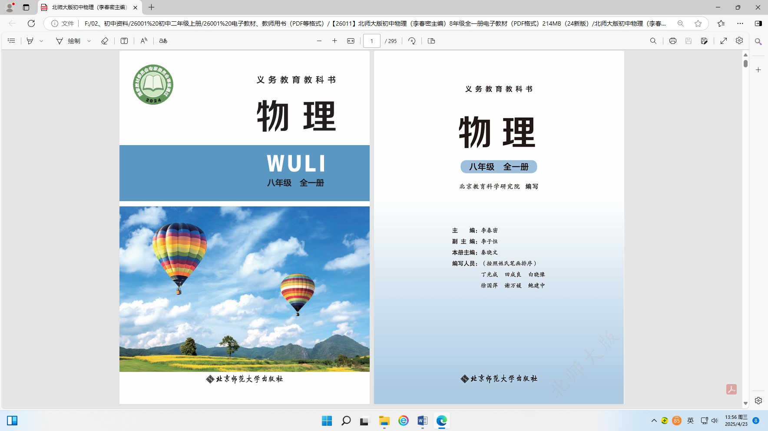Image resolution: width=768 pixels, height=431 pixels.
Task: Open the save-as icon in PDF toolbar
Action: [x=704, y=41]
